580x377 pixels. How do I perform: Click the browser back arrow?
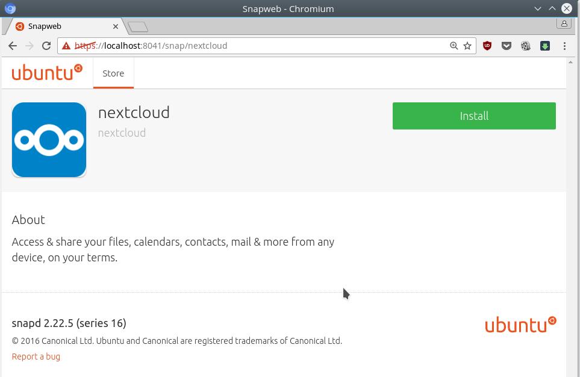tap(13, 46)
